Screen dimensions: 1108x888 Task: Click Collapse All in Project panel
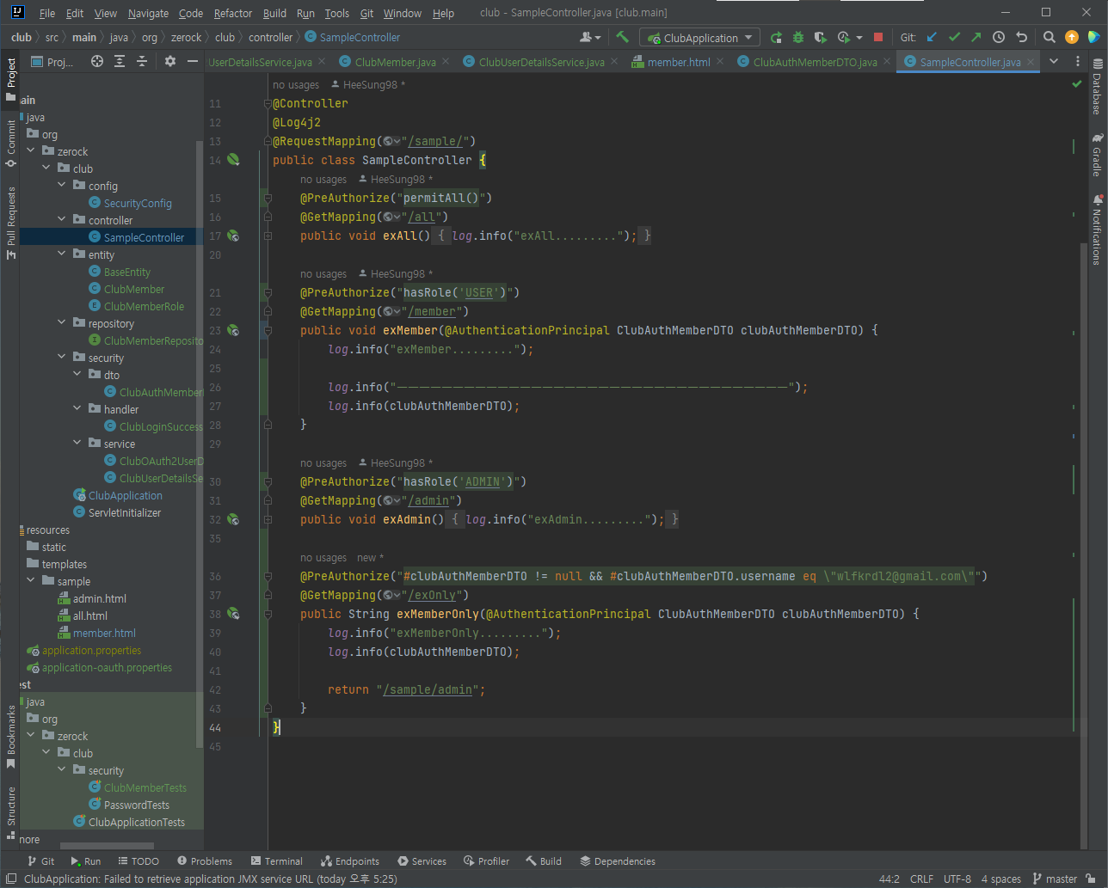[142, 61]
